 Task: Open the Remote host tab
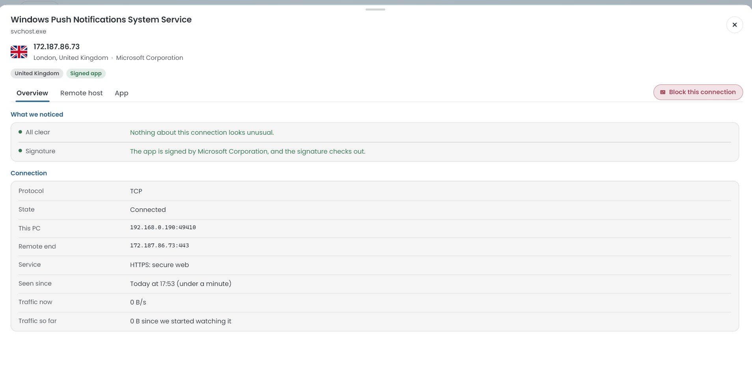tap(81, 93)
